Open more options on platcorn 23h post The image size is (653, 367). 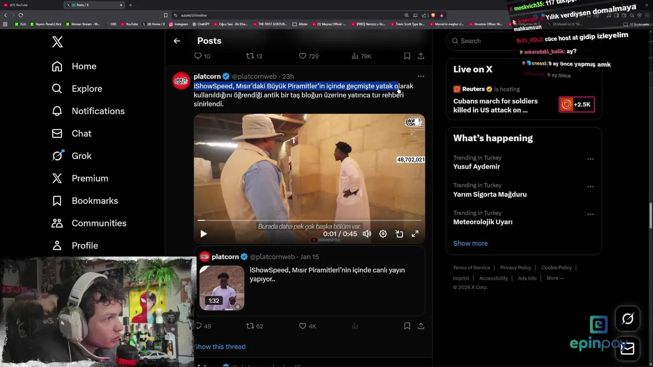tap(421, 76)
